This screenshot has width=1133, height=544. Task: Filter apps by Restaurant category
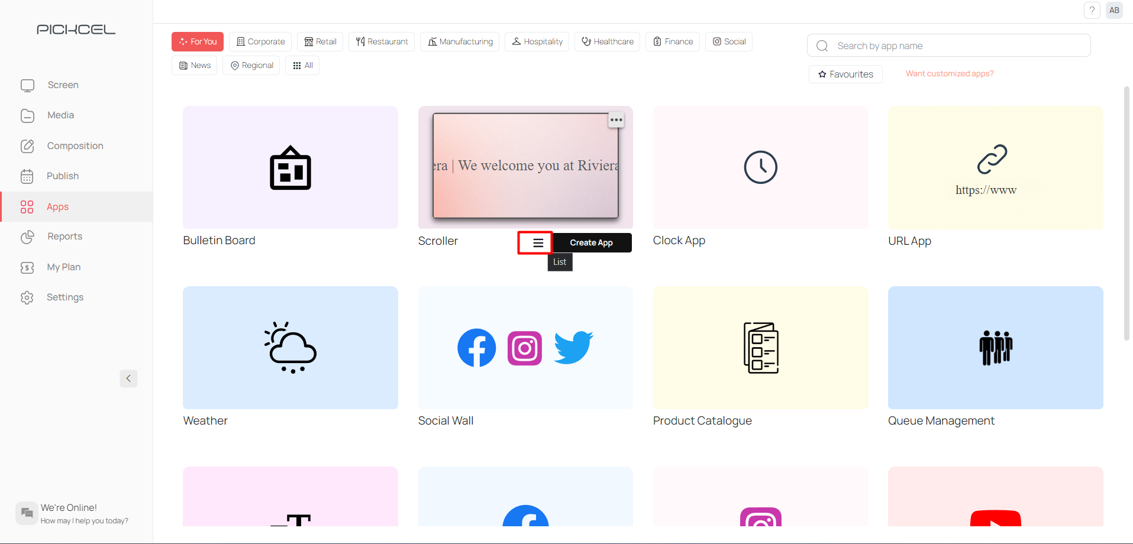click(382, 41)
